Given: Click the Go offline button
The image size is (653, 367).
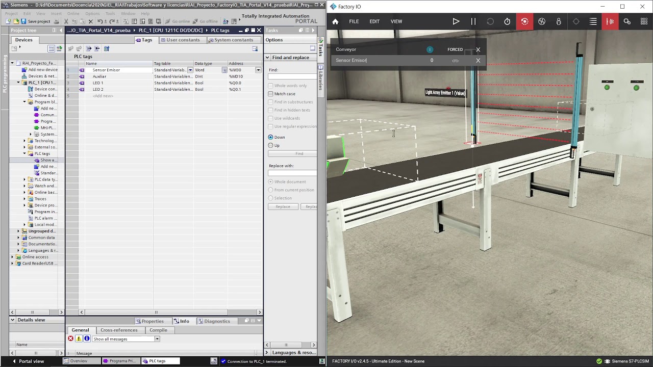Looking at the screenshot, I should 205,21.
